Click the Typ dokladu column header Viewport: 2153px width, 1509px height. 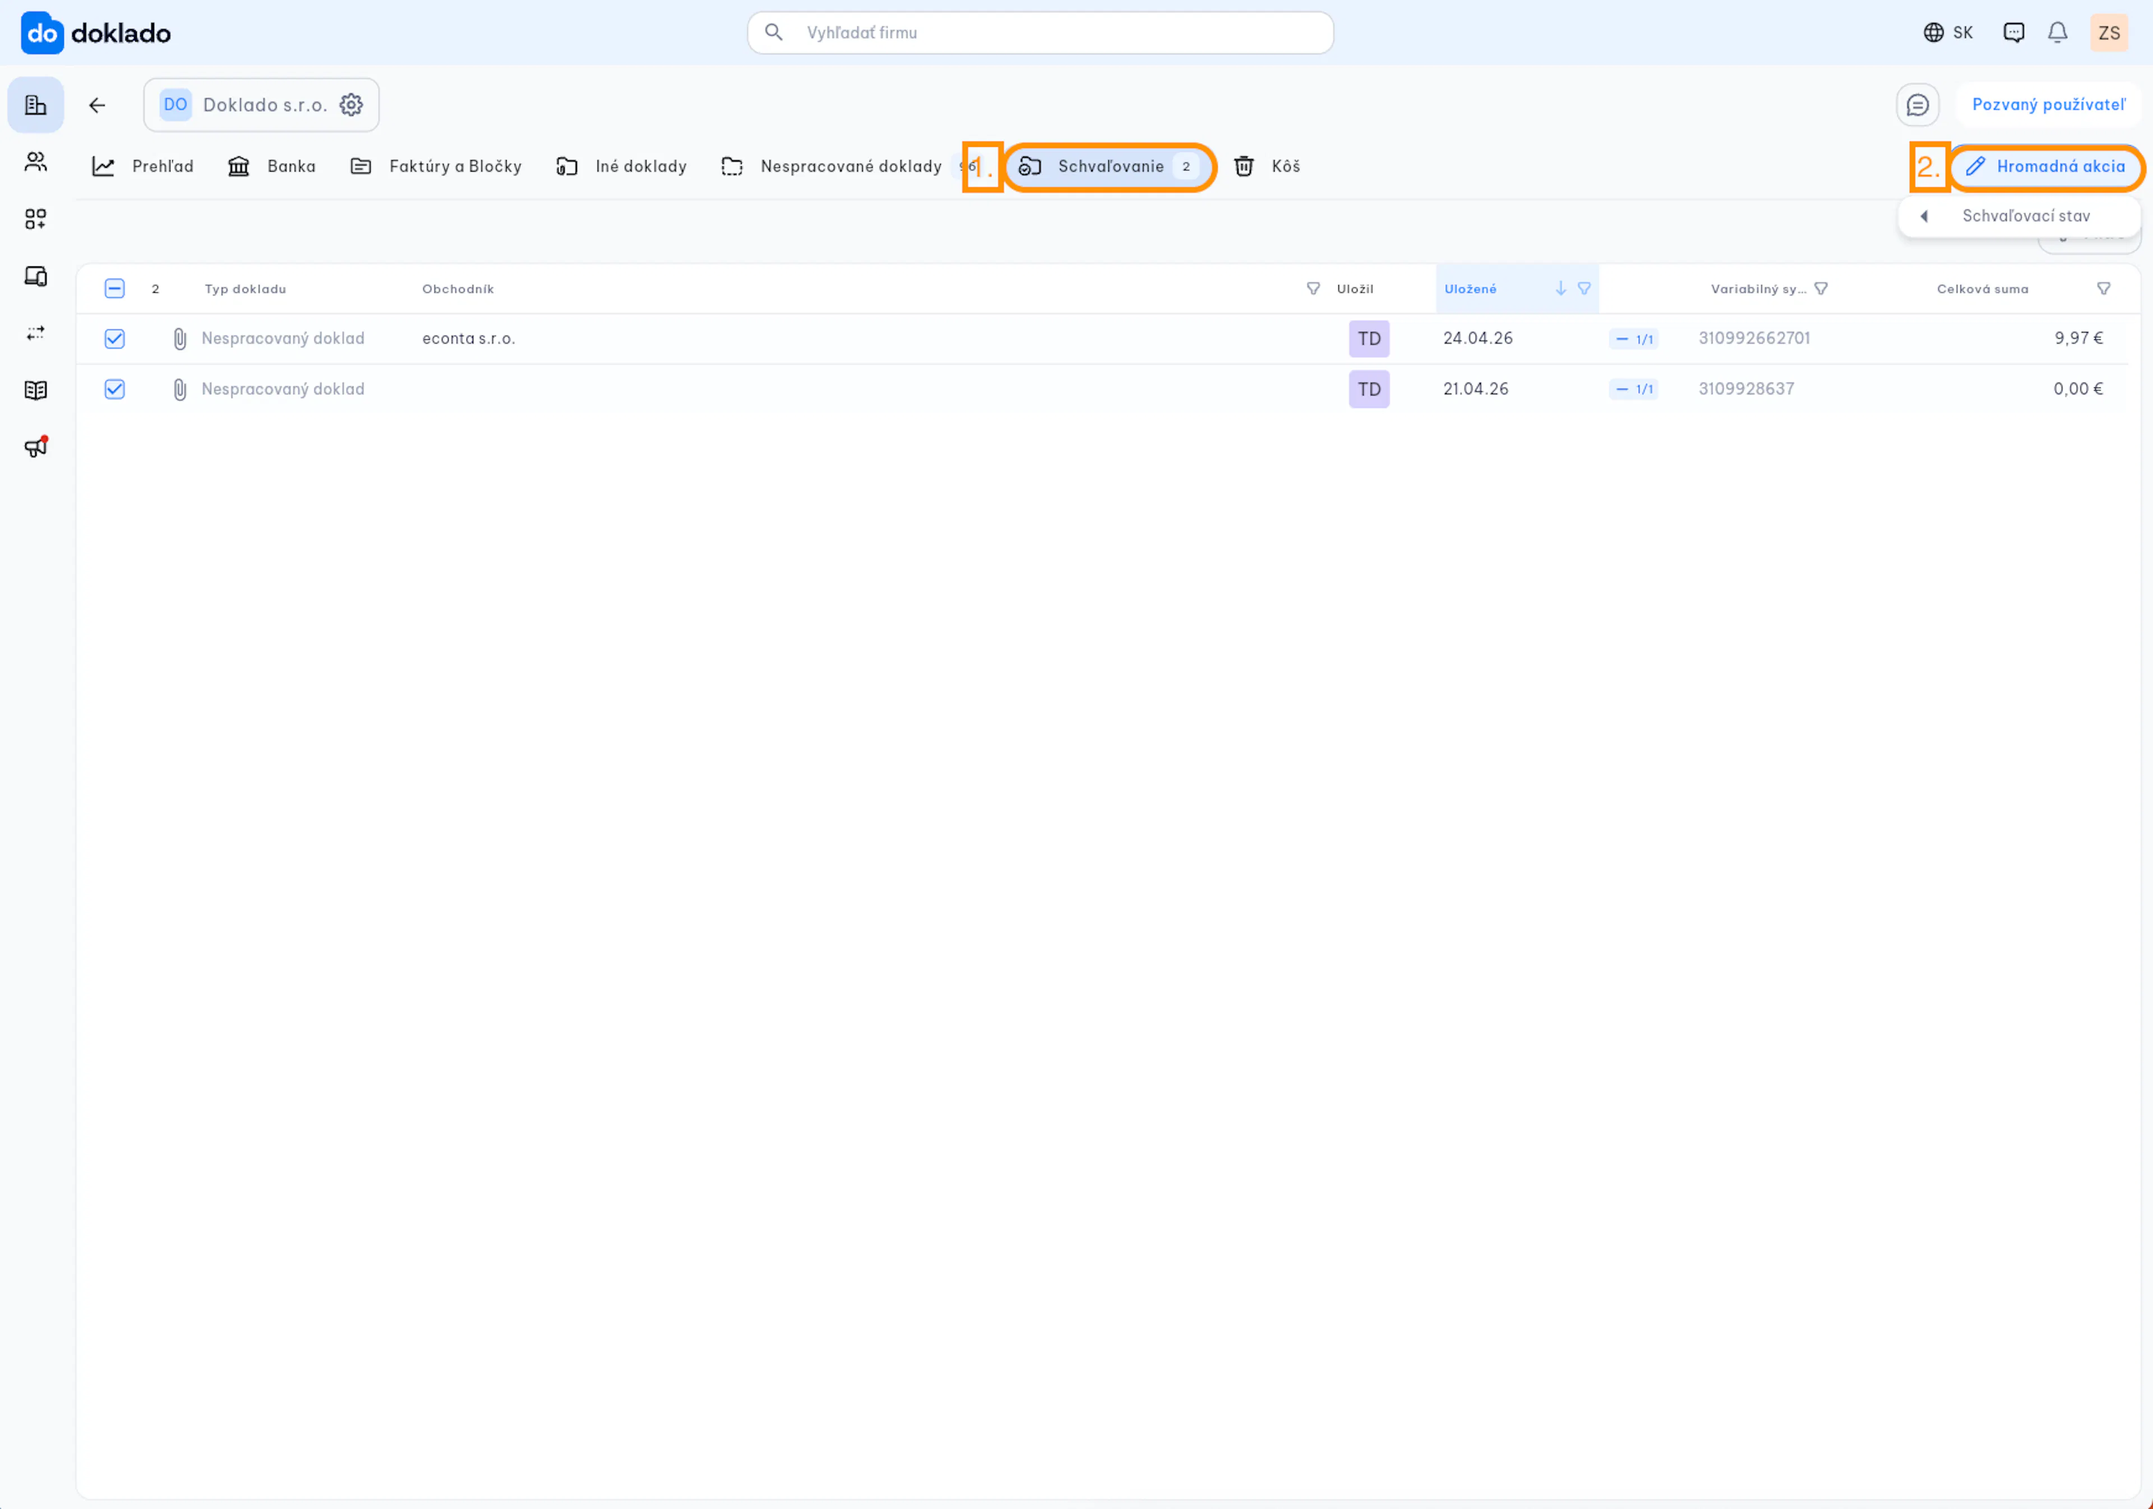point(246,289)
